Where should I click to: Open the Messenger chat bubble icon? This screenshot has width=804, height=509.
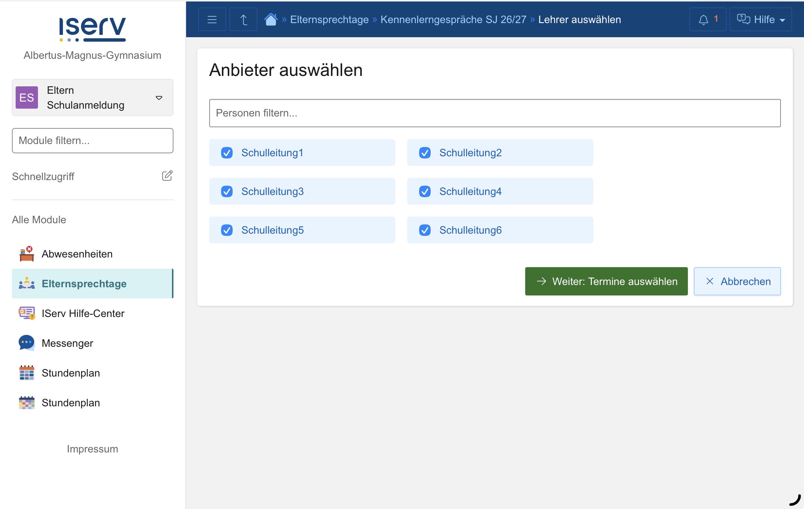point(26,343)
